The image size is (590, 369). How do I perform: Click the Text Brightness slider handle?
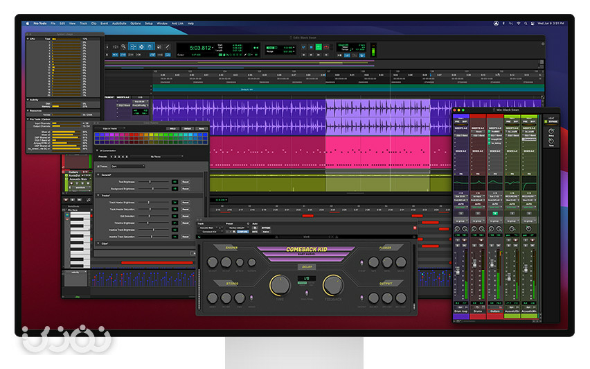[150, 182]
